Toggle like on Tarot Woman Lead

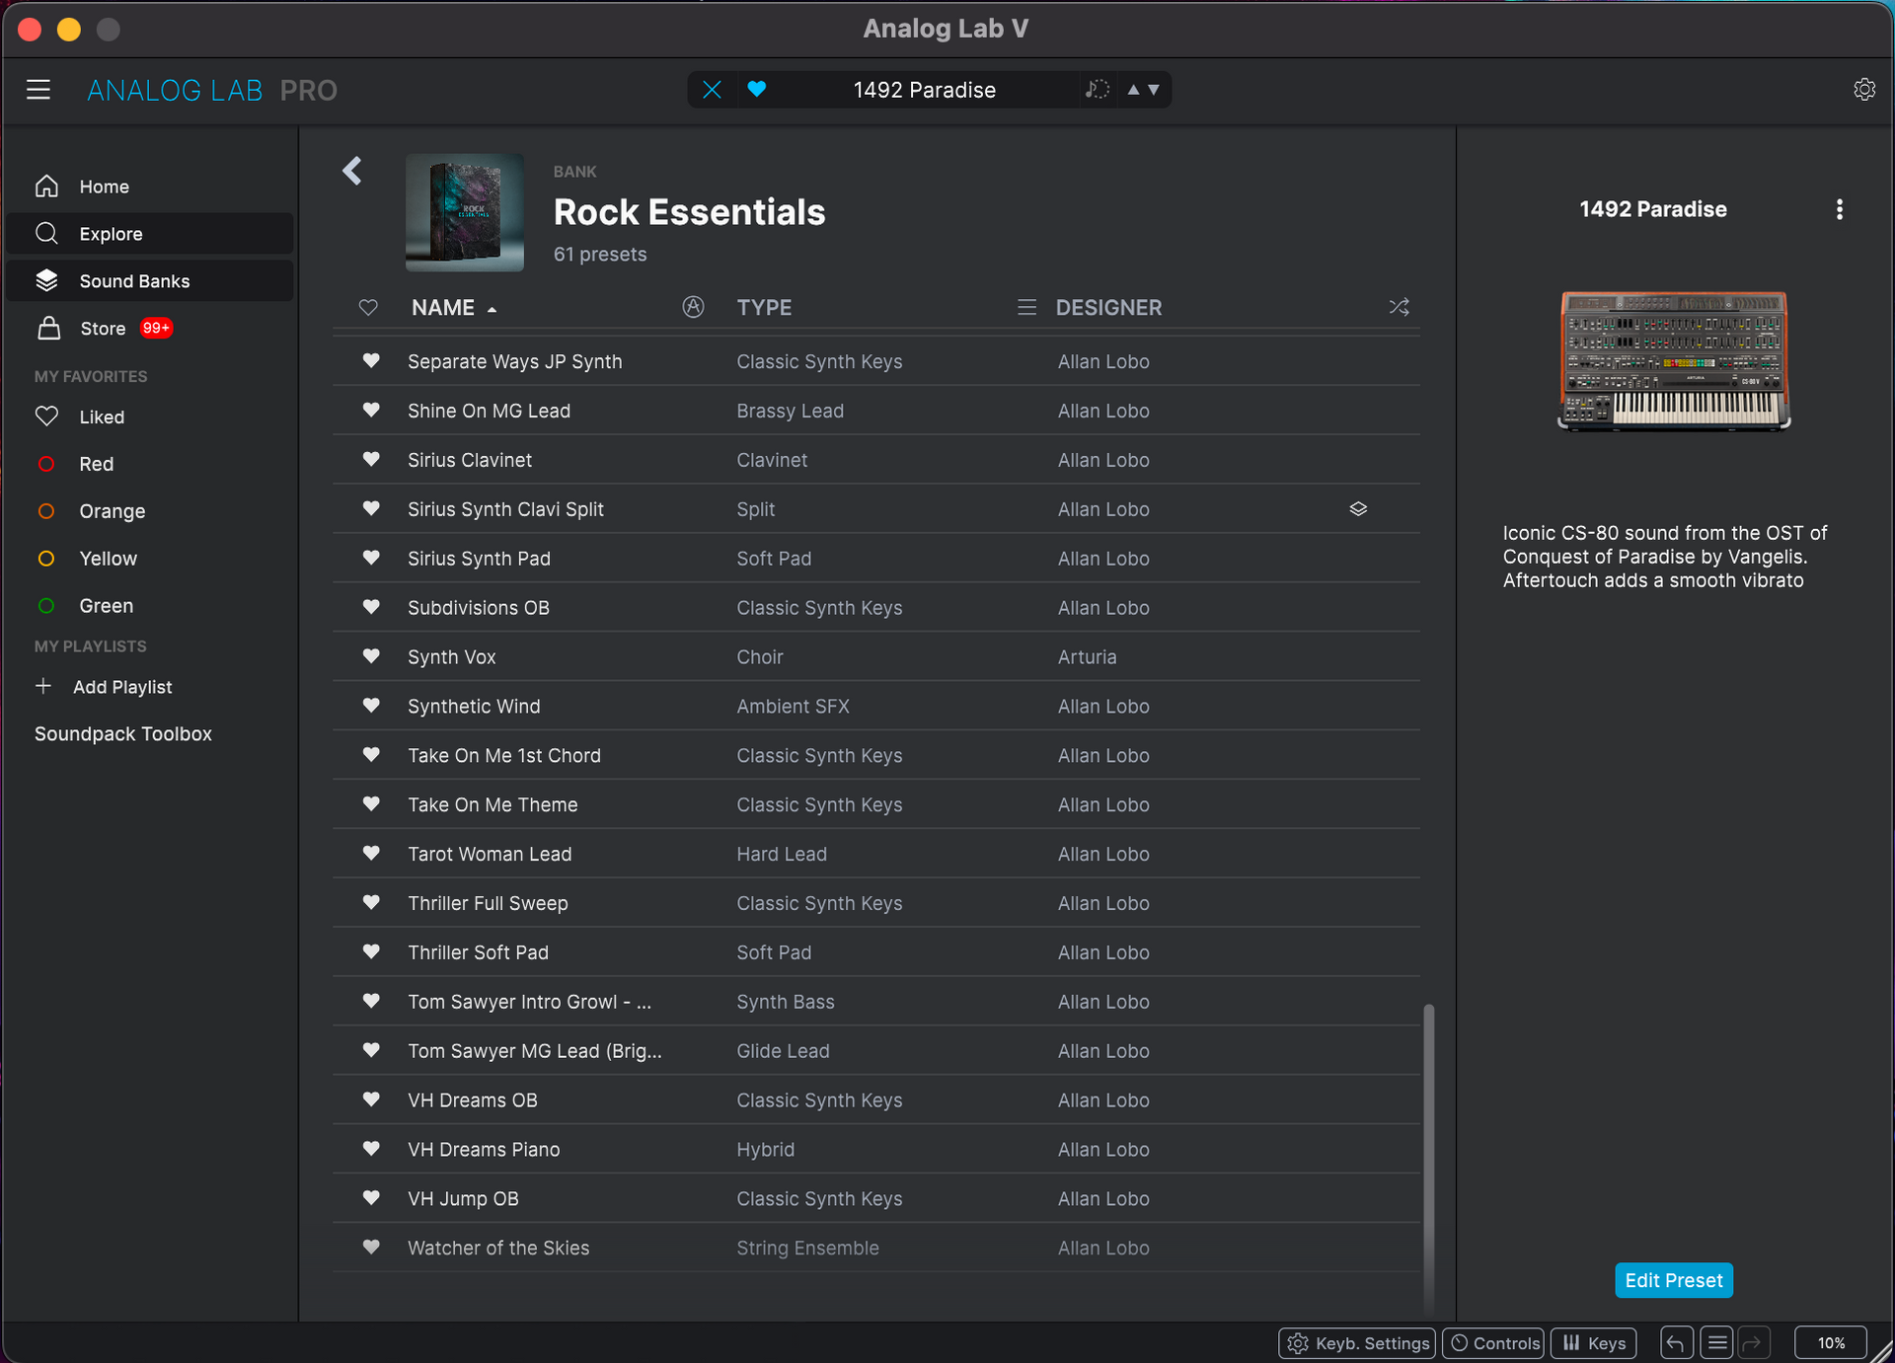[x=371, y=854]
